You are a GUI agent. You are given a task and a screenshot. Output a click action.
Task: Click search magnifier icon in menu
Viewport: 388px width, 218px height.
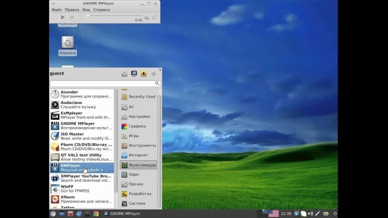(157, 83)
